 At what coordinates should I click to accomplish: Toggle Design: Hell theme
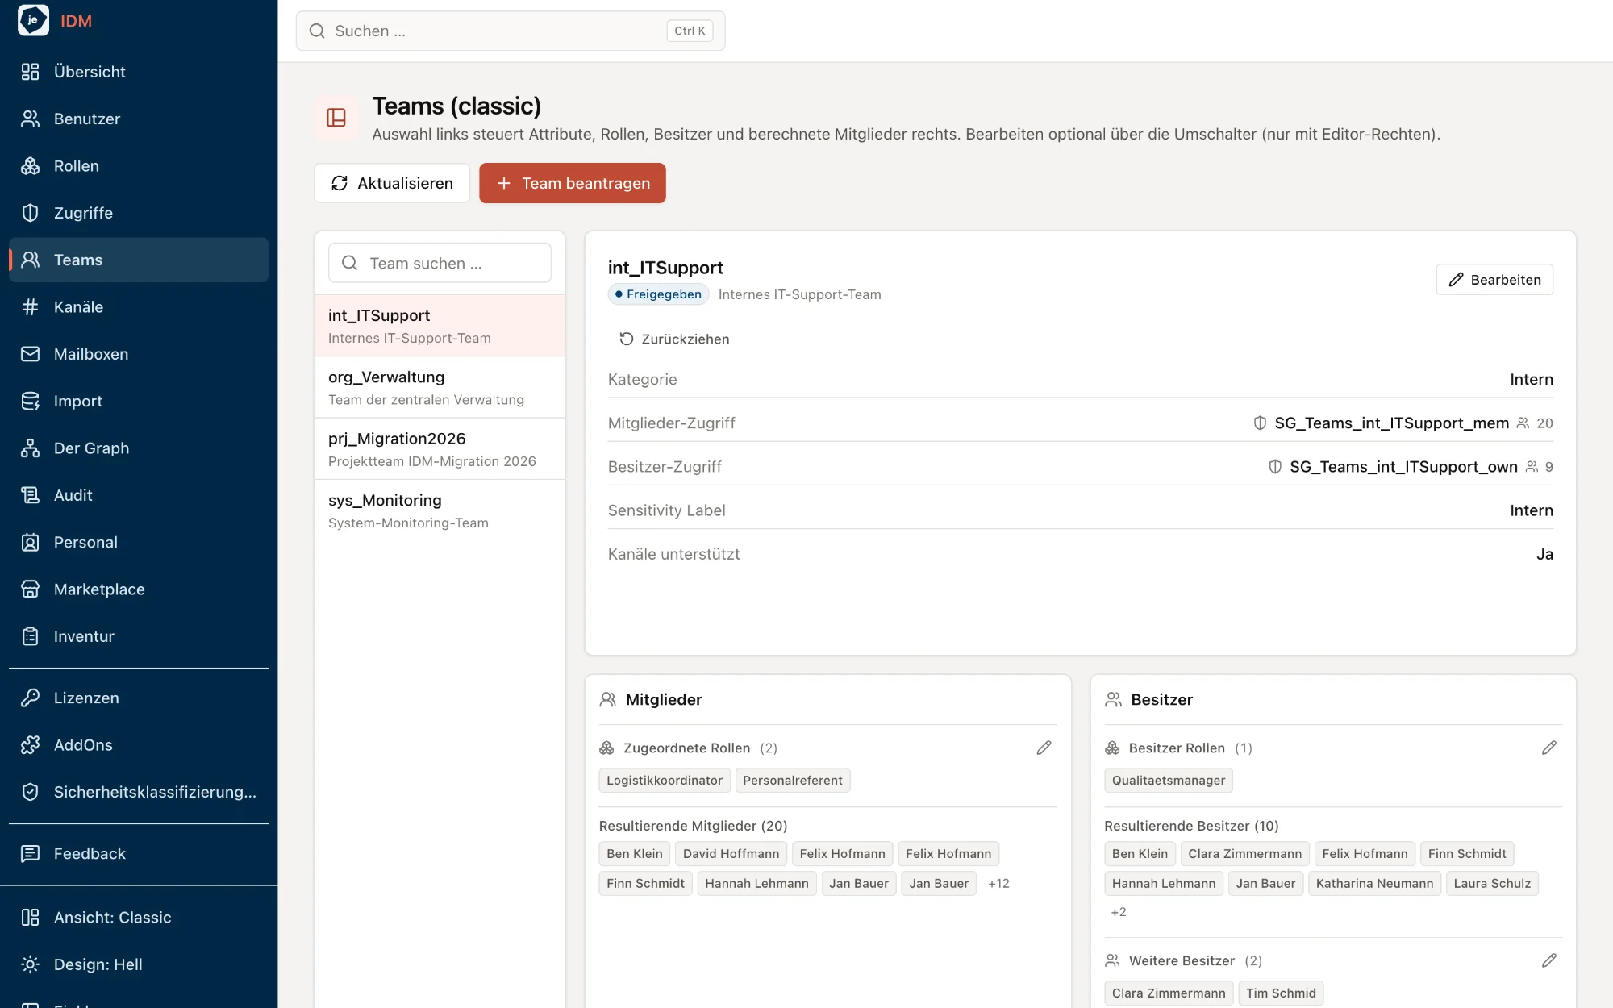point(139,964)
